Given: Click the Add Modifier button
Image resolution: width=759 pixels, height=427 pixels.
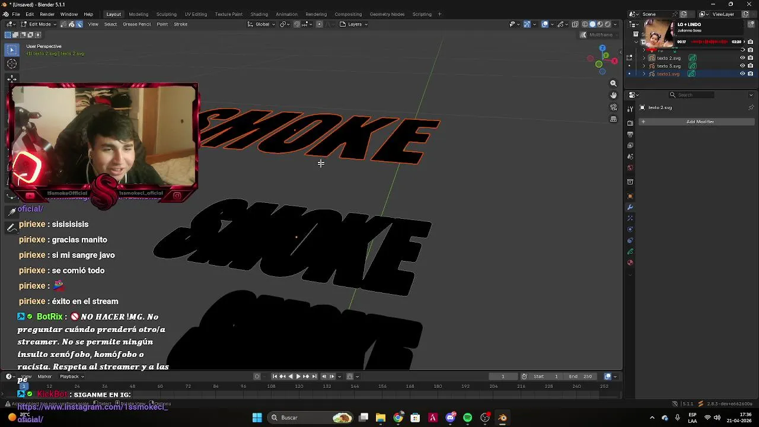Looking at the screenshot, I should pyautogui.click(x=697, y=122).
